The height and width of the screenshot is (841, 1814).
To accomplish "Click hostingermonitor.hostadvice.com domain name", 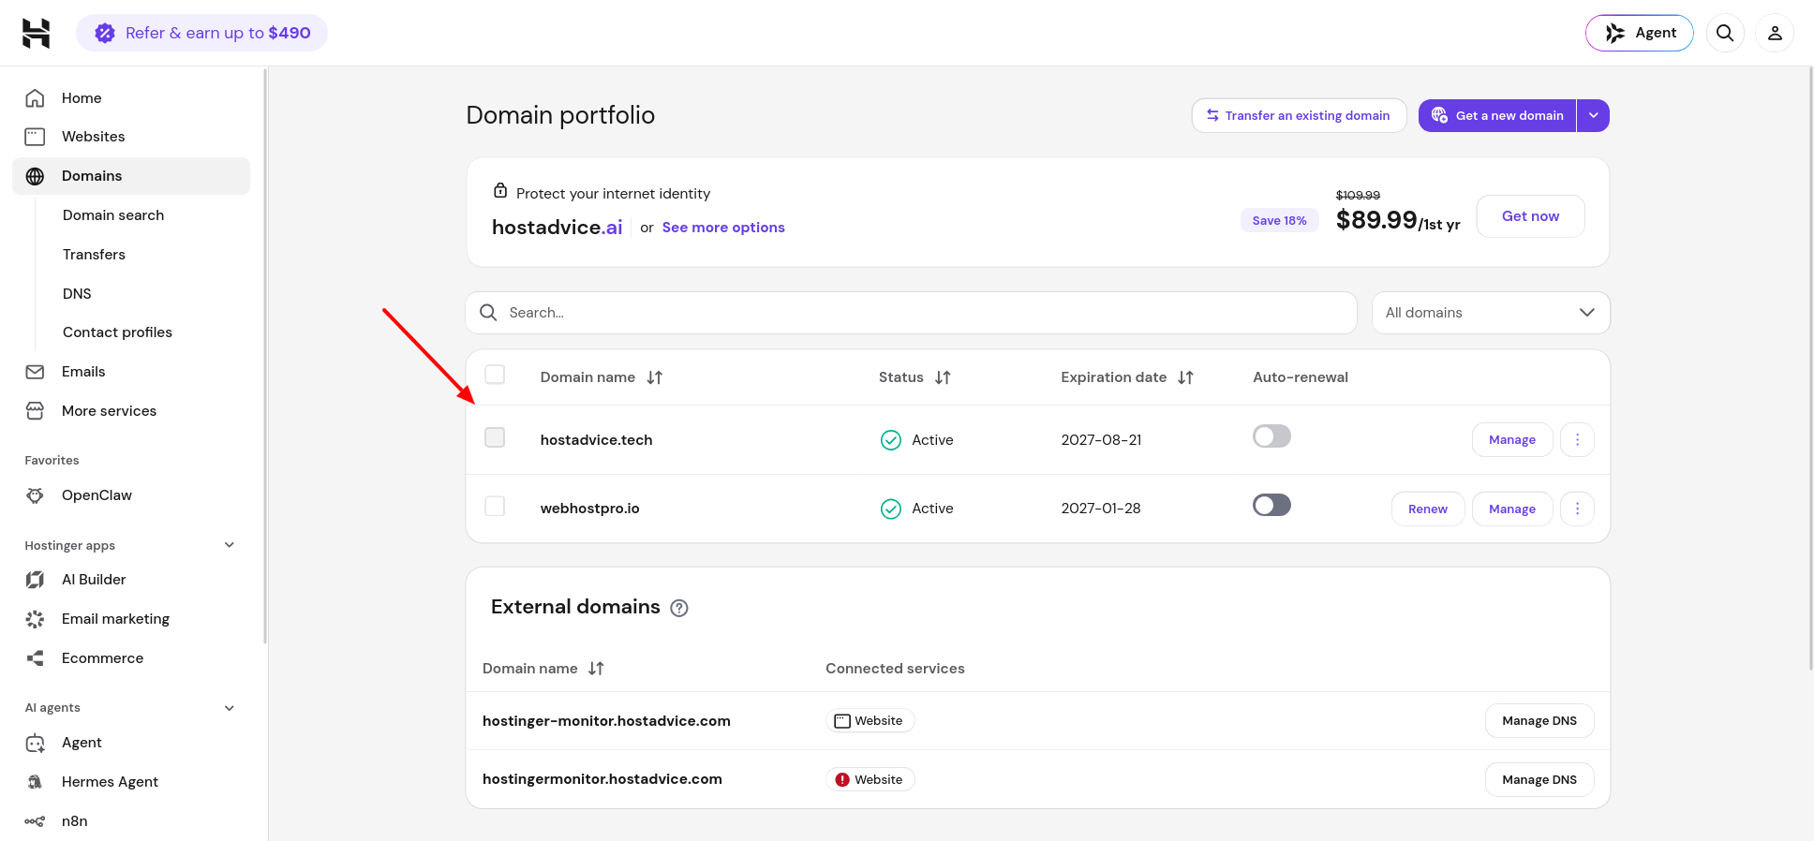I will pyautogui.click(x=602, y=779).
